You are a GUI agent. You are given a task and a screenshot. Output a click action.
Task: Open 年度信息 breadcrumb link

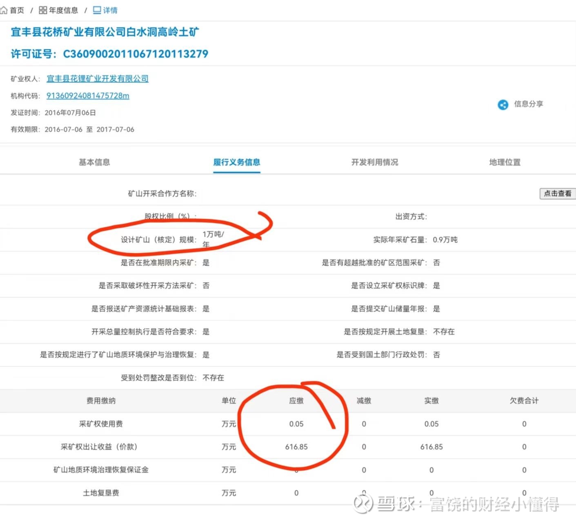click(x=63, y=10)
